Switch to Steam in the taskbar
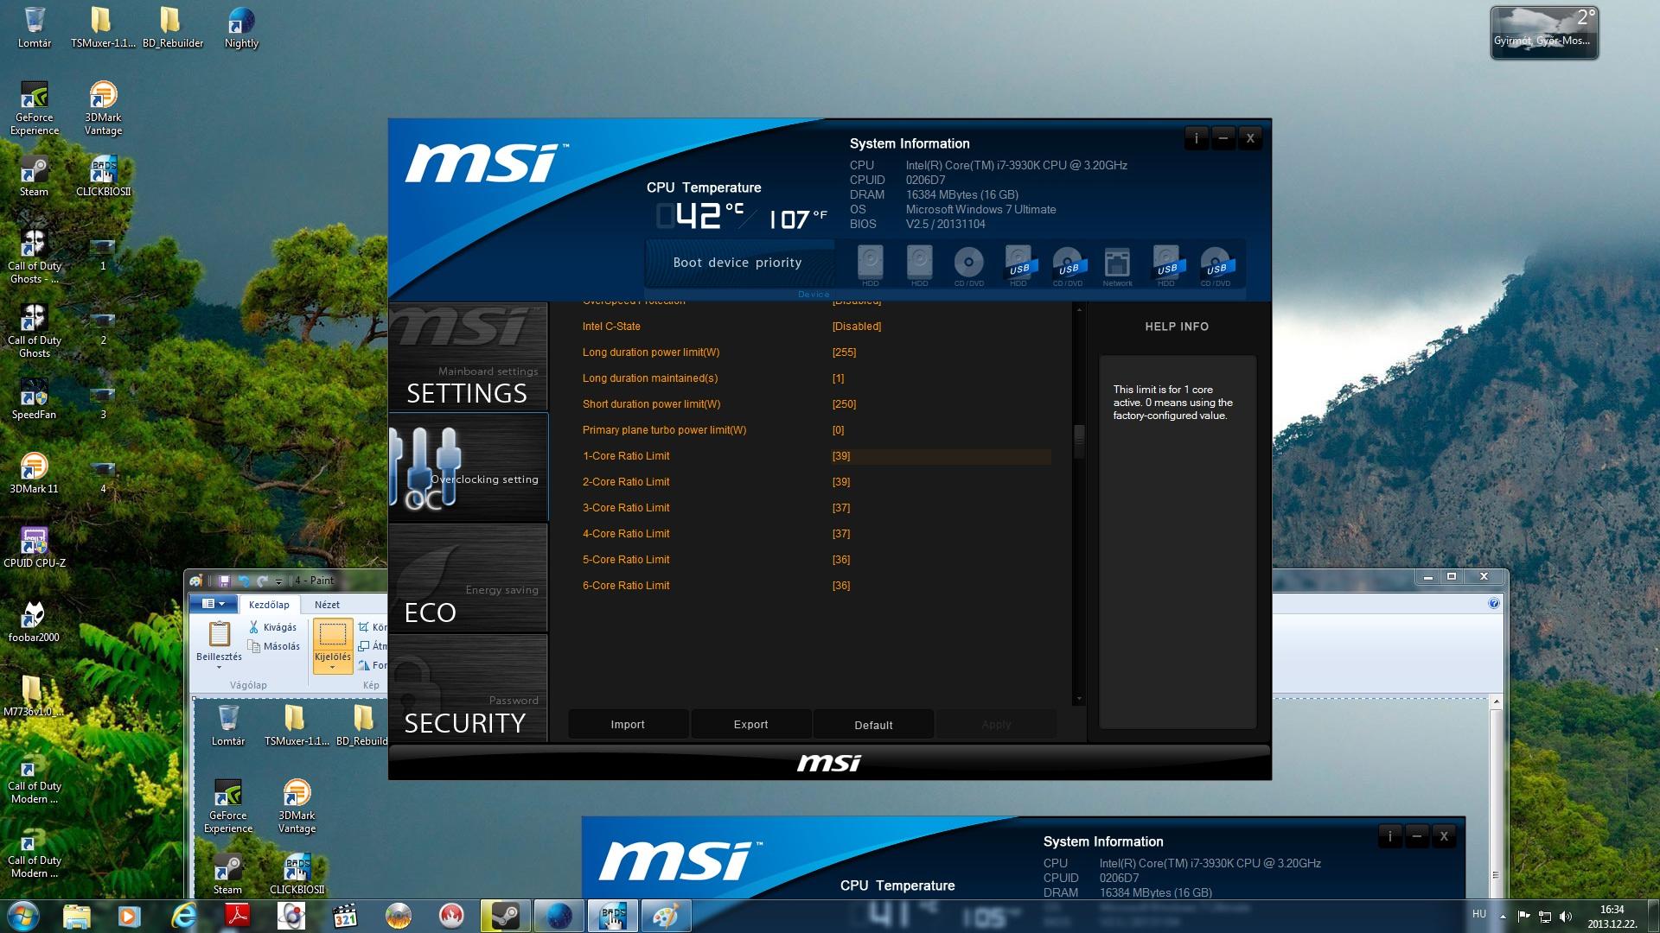1660x933 pixels. [x=505, y=916]
